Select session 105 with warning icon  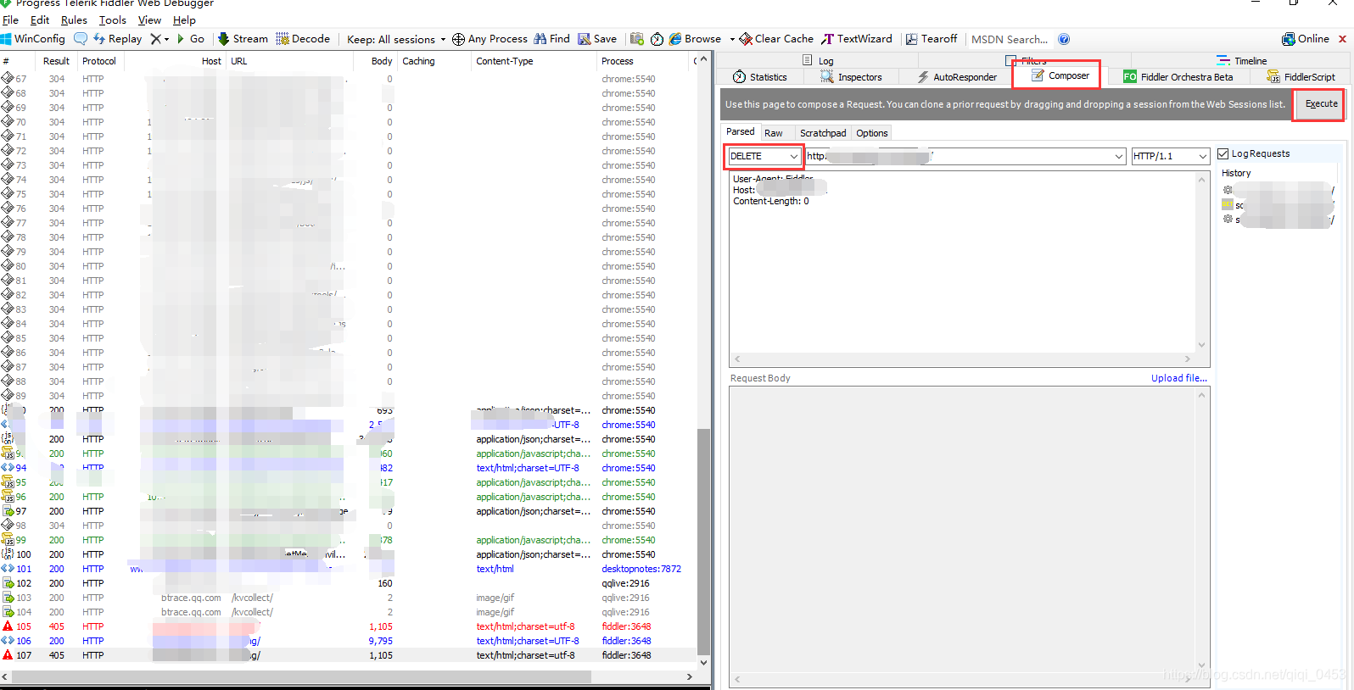348,626
